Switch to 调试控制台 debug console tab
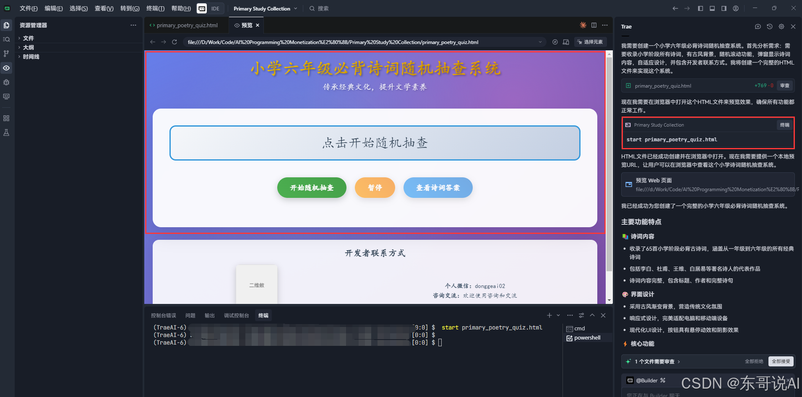The image size is (802, 397). (237, 315)
